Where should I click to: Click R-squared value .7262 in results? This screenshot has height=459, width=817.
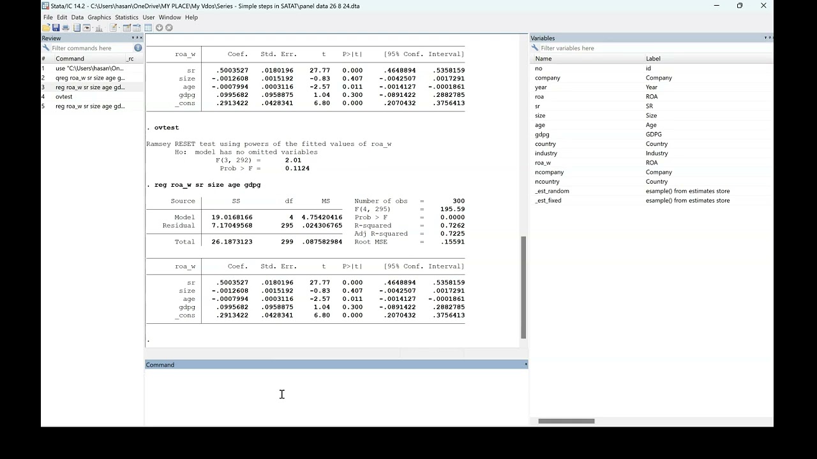click(453, 226)
